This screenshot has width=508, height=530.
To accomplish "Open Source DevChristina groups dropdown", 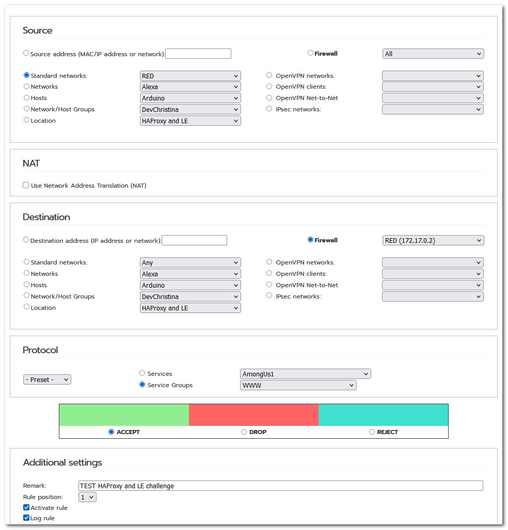I will [x=190, y=109].
